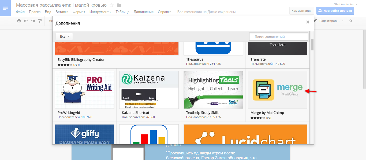
Task: Open the Все category filter dropdown
Action: click(x=64, y=37)
